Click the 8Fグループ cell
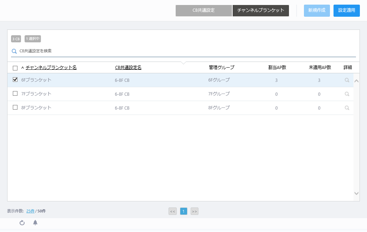Image resolution: width=367 pixels, height=232 pixels. (x=219, y=107)
